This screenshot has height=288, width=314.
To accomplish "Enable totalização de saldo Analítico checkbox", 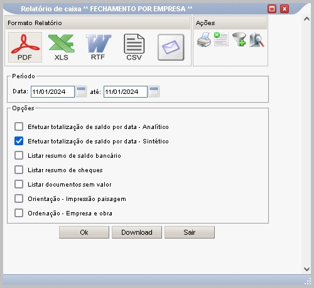I will 19,126.
